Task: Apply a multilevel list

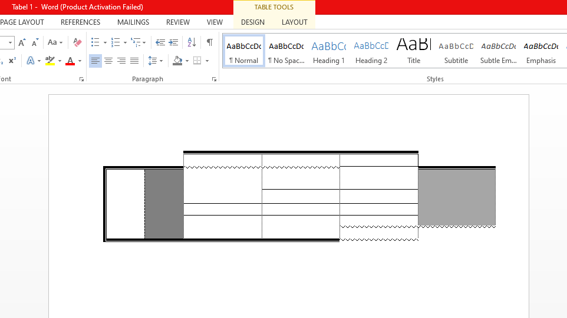Action: pos(136,42)
